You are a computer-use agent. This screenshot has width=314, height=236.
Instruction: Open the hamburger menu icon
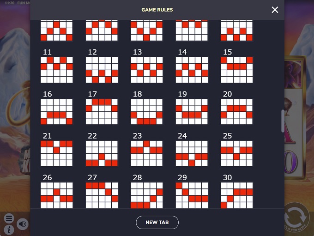pyautogui.click(x=9, y=218)
